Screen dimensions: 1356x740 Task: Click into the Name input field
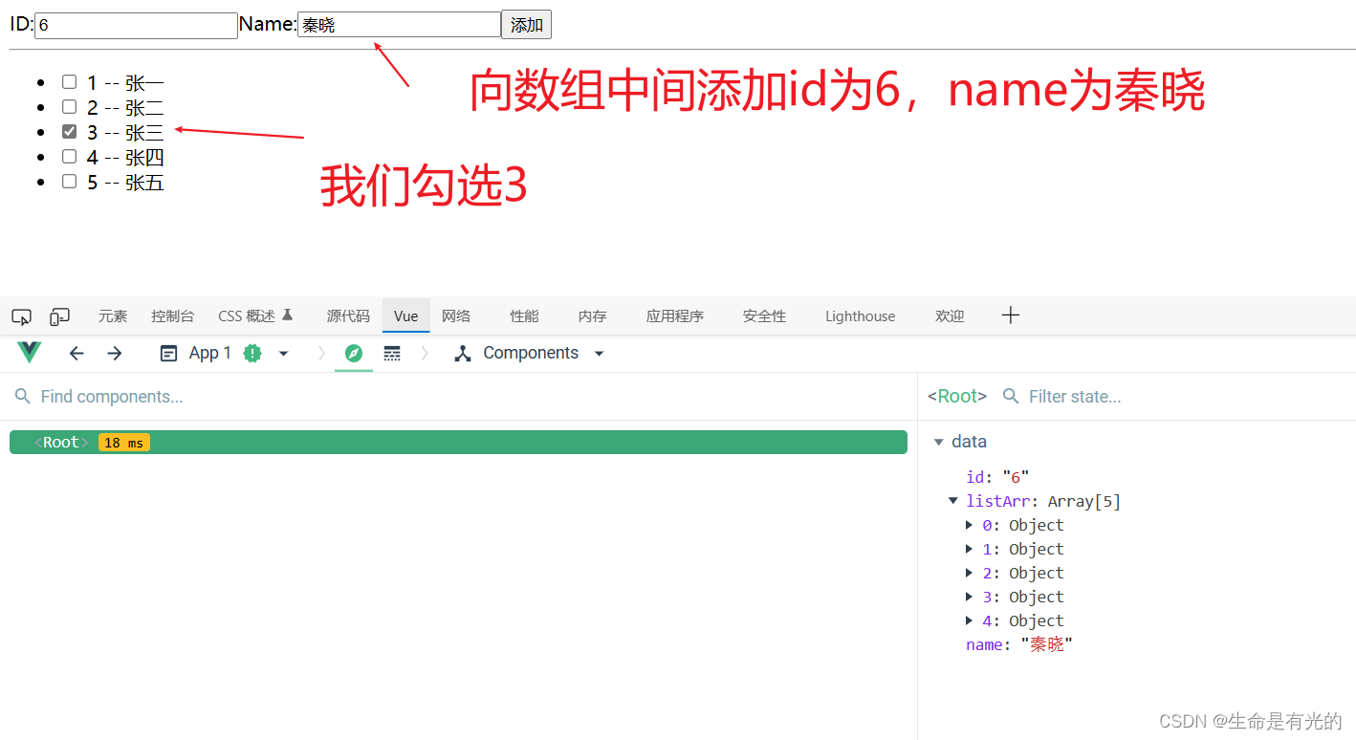pyautogui.click(x=399, y=25)
